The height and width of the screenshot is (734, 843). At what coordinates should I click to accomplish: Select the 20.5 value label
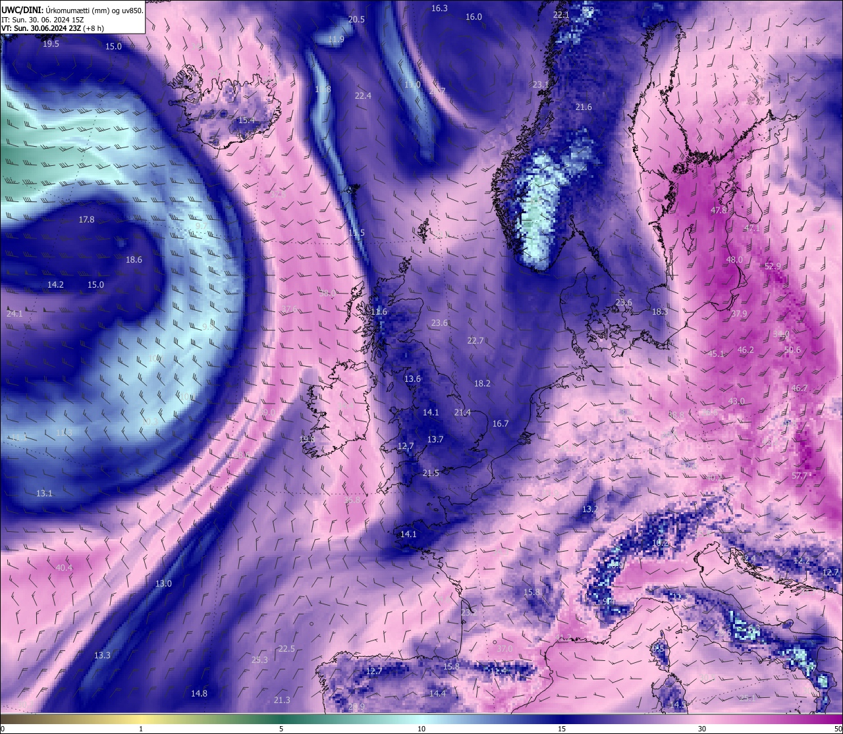356,19
